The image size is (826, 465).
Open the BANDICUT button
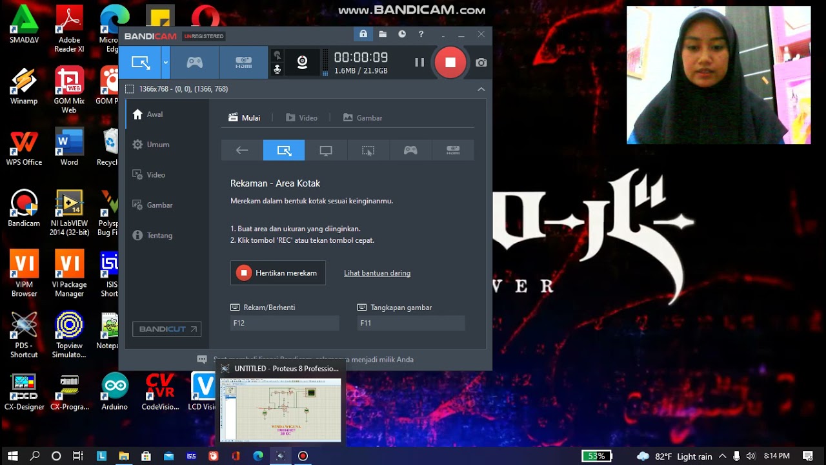166,329
